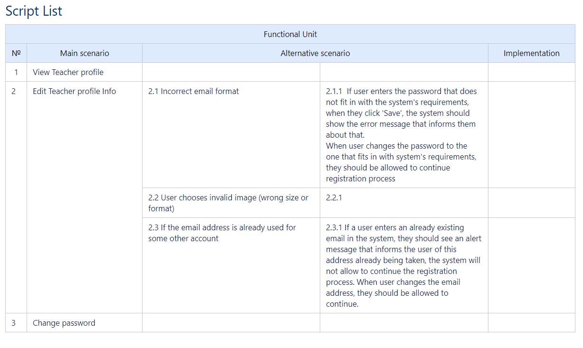
Task: Click row number 2 cell
Action: click(x=14, y=91)
